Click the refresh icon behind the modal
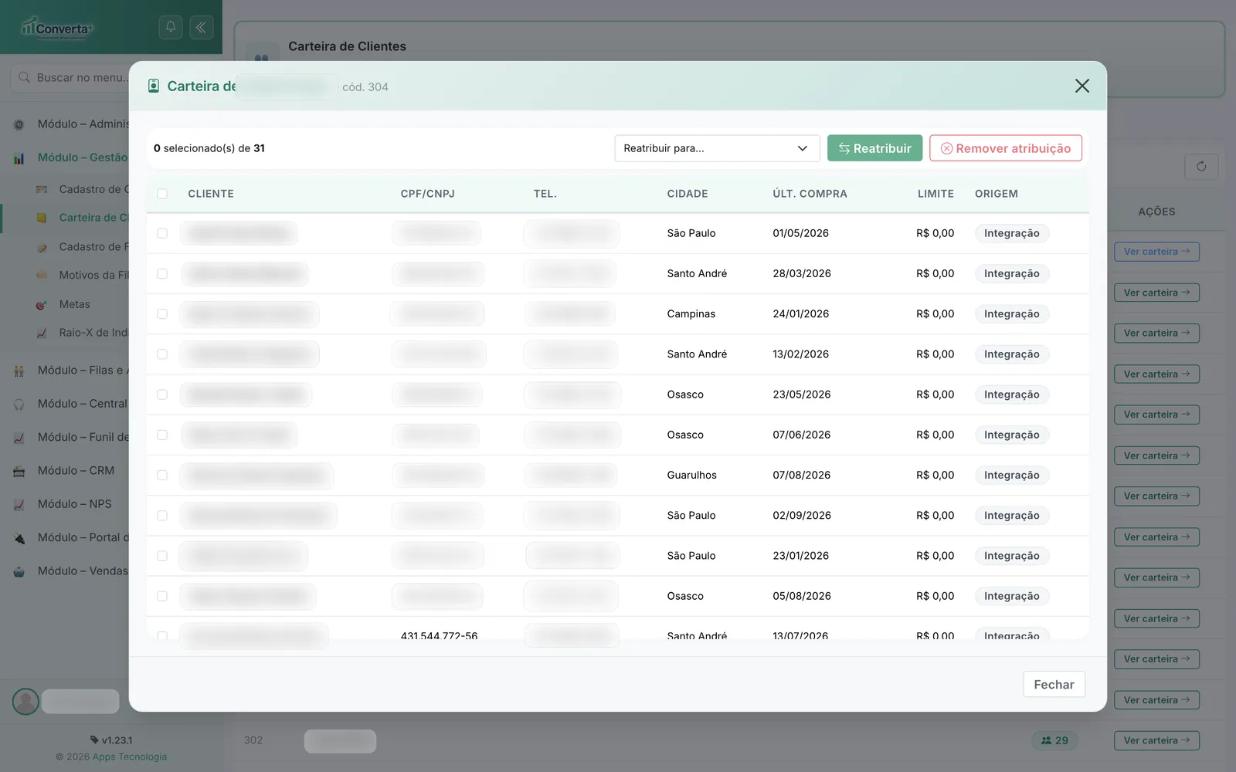Image resolution: width=1236 pixels, height=772 pixels. [1201, 166]
